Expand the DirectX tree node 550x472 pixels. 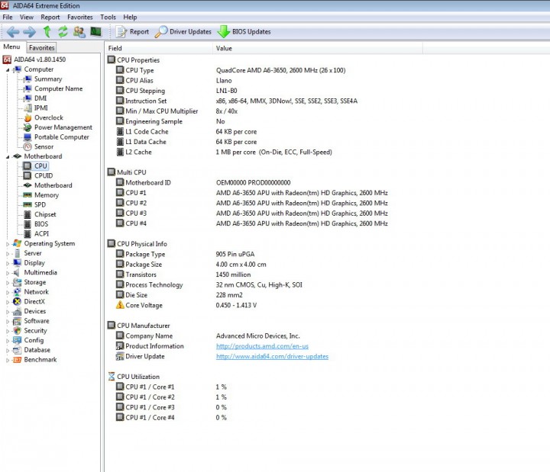8,302
